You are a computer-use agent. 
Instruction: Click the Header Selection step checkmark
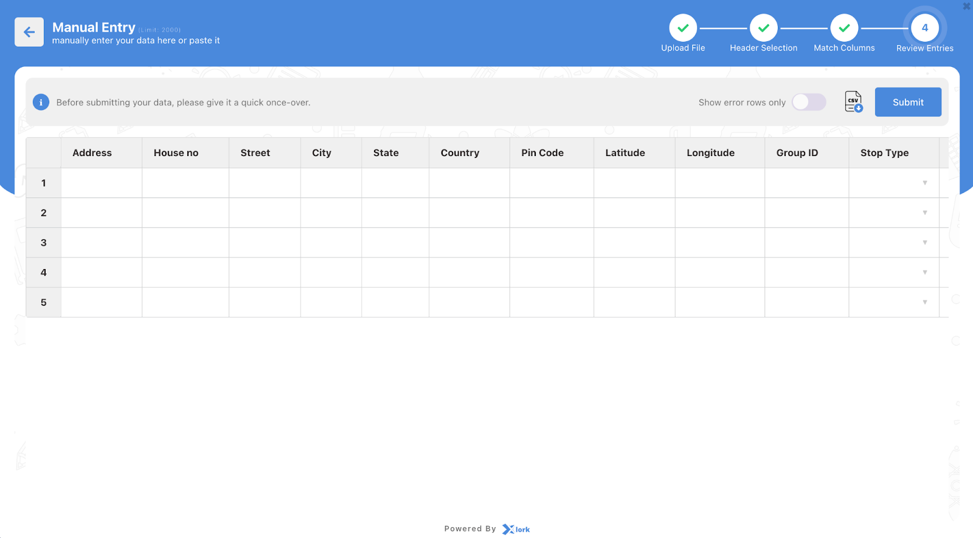pos(764,28)
